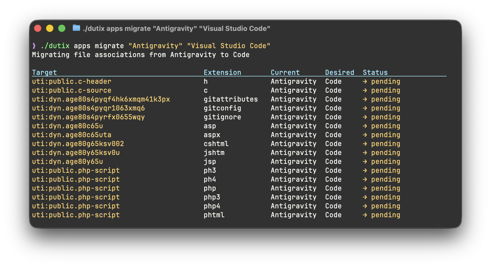The height and width of the screenshot is (267, 491).
Task: Select 'uti:dyn.age80y65ksv0u' target
Action: tap(76, 153)
